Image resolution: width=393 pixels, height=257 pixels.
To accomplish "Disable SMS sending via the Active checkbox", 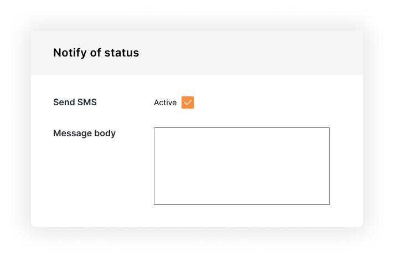I will click(x=188, y=102).
